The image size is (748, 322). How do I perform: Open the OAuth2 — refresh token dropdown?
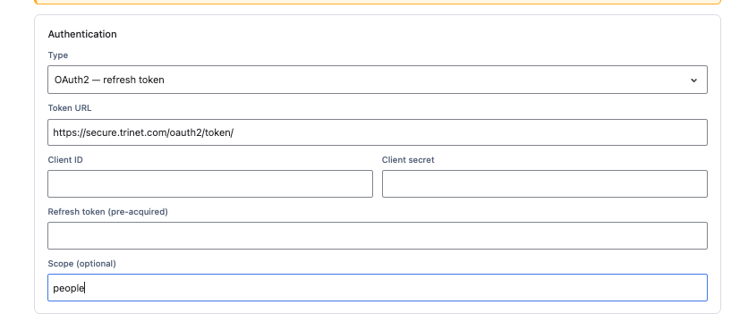click(x=378, y=80)
